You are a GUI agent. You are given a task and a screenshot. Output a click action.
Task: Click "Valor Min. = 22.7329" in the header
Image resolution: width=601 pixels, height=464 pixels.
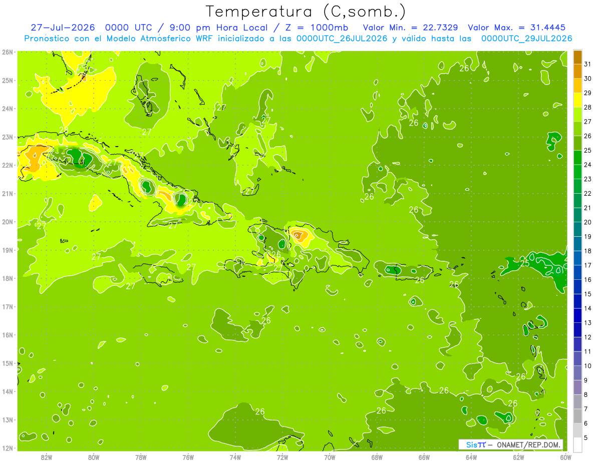point(410,28)
